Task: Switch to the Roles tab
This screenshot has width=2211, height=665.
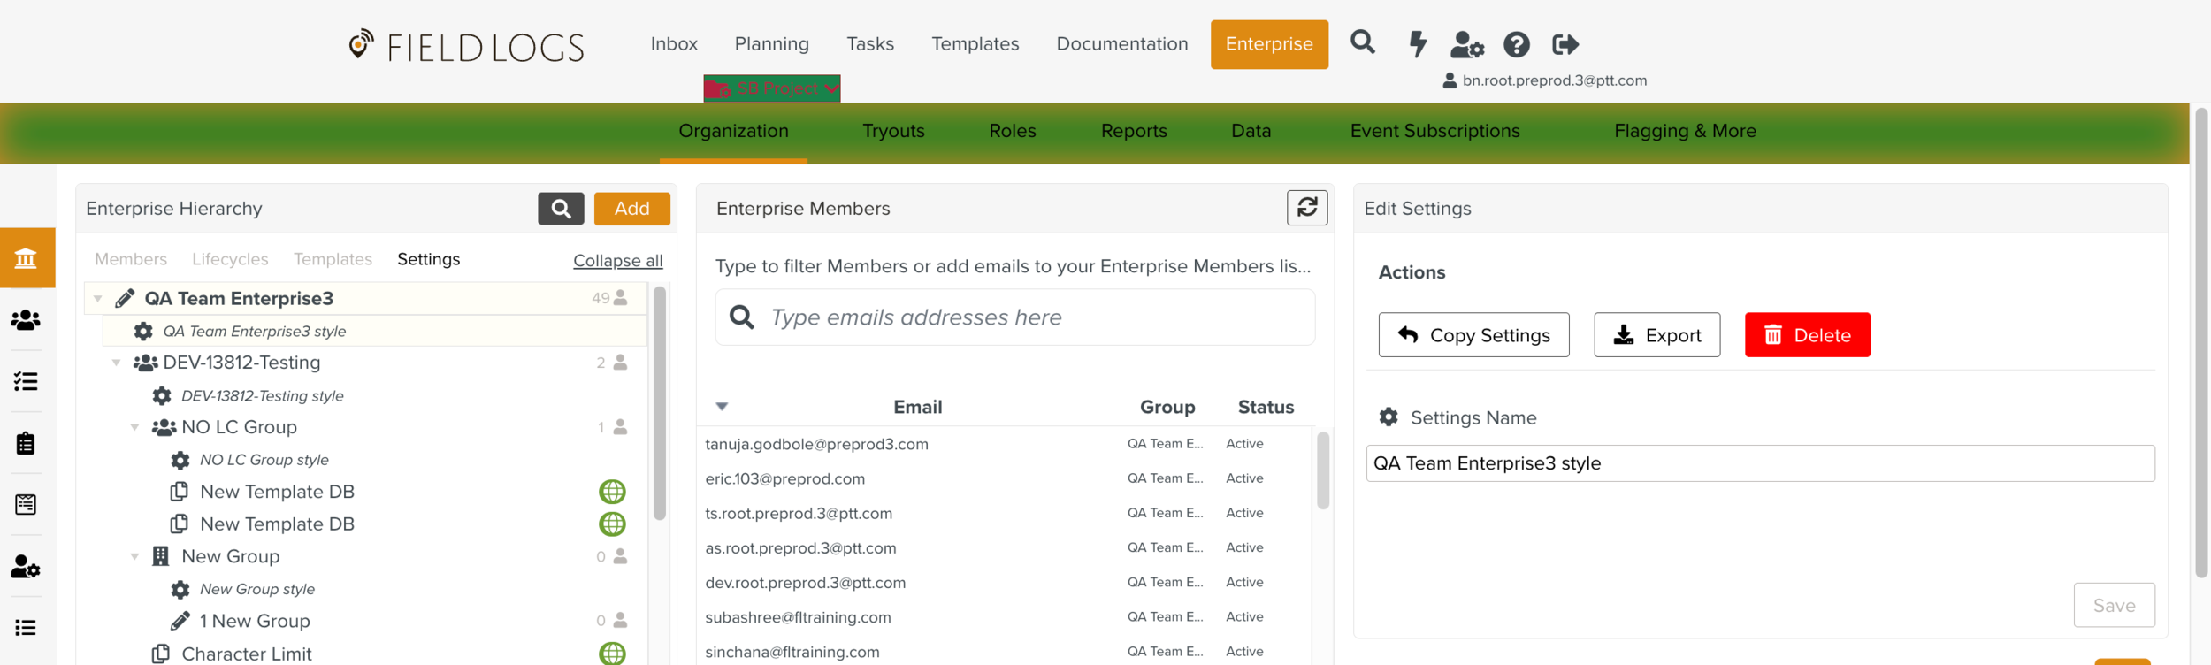Action: (x=1012, y=131)
